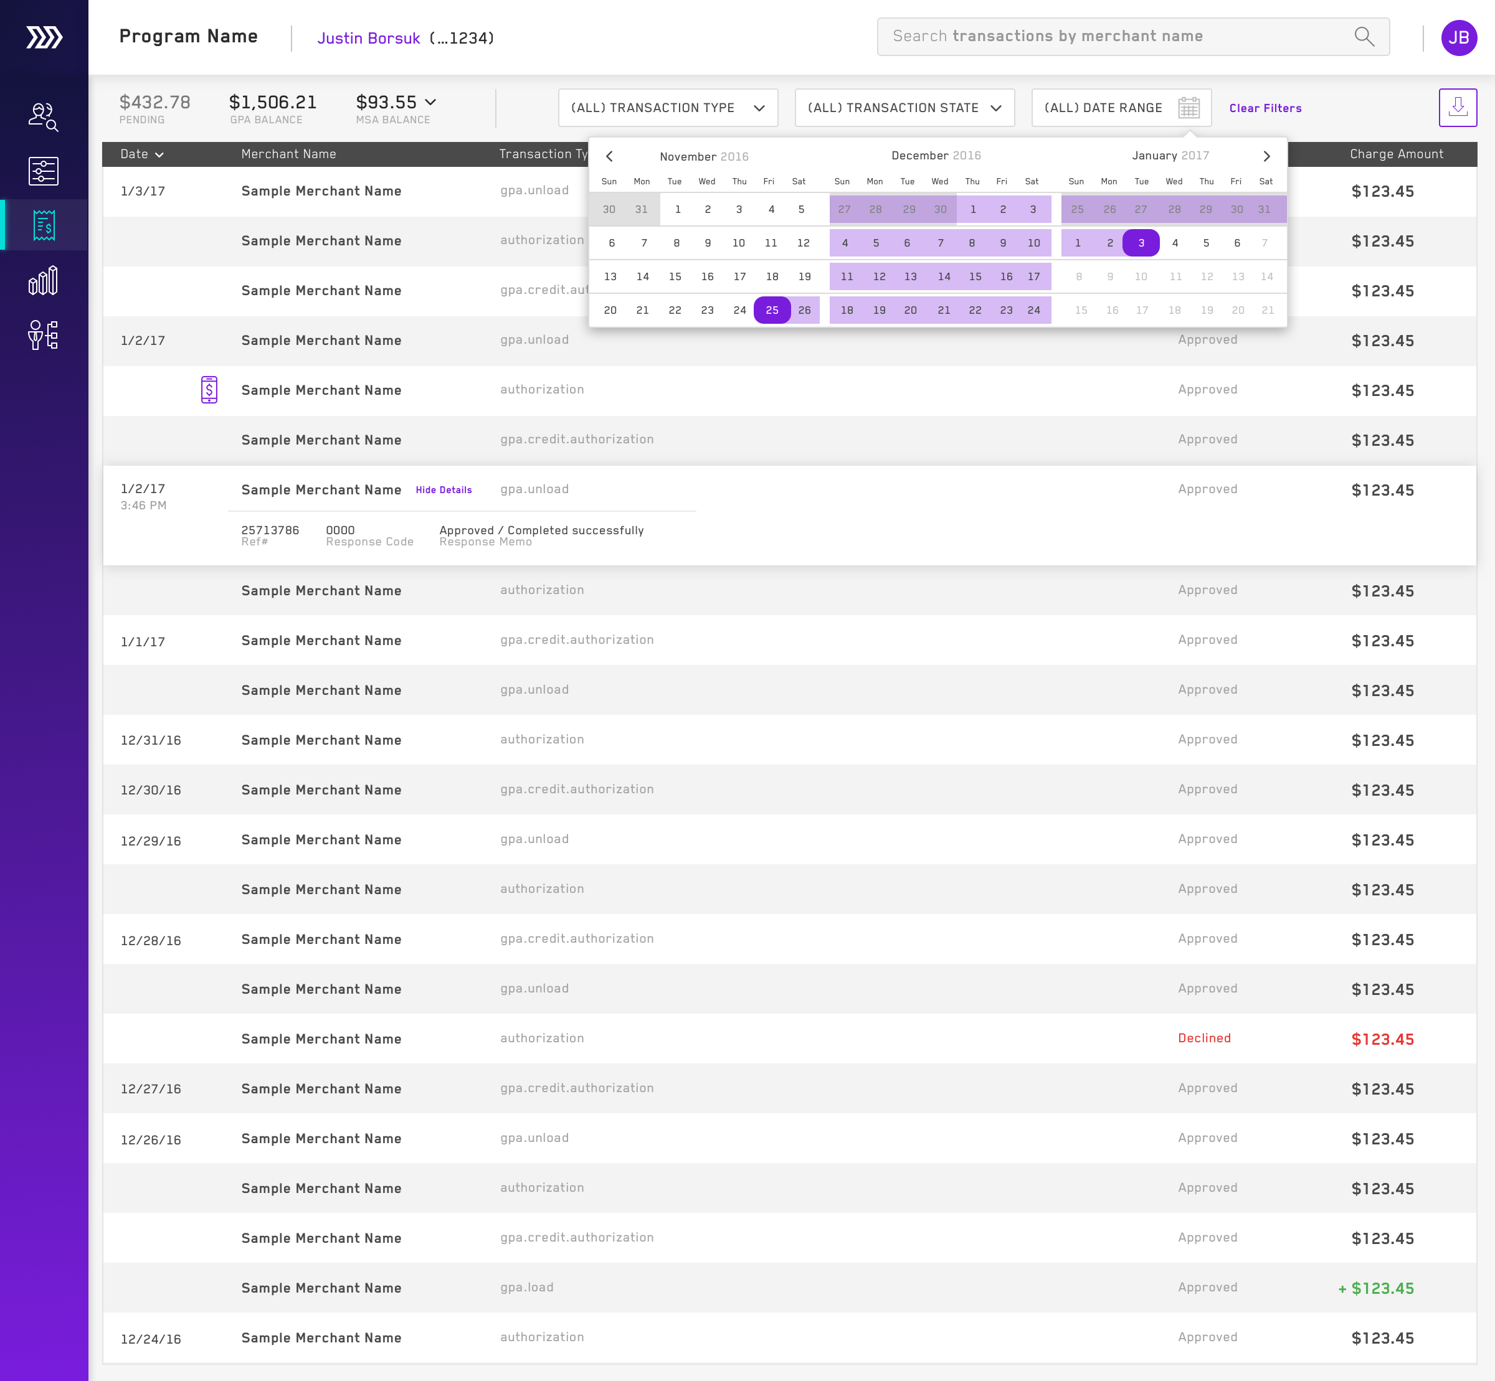
Task: Click Clear Filters link
Action: click(1266, 108)
